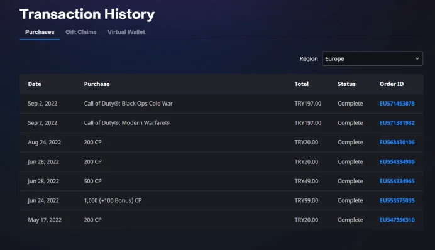Click the Status column header

point(346,84)
